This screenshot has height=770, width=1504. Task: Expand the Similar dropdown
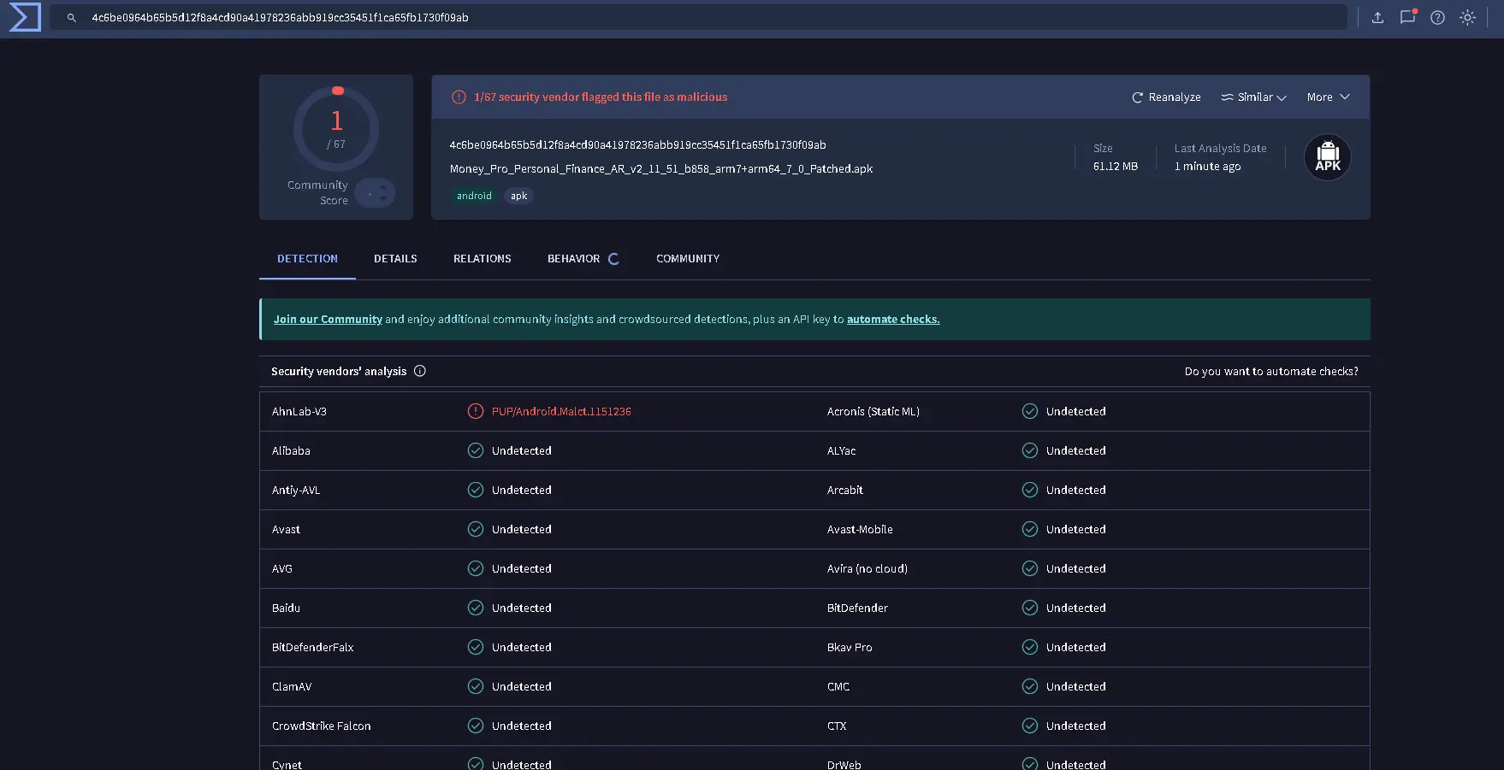[1253, 97]
